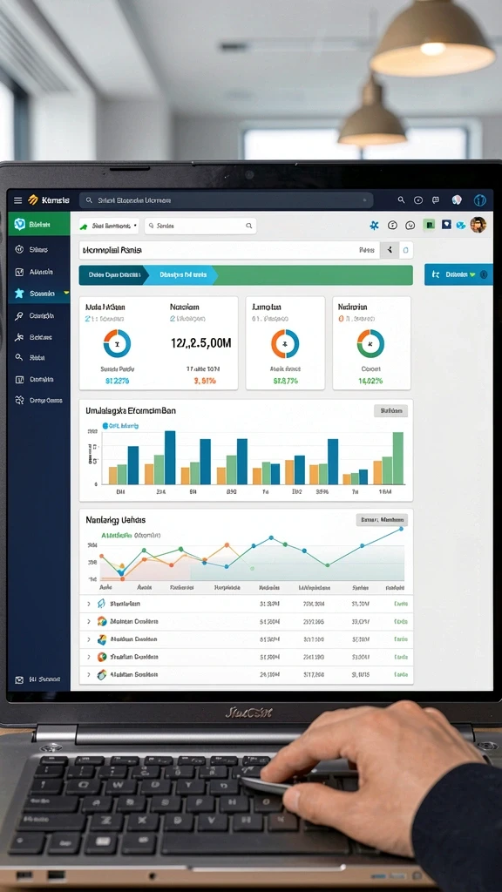Click the magnifier icon in the top-right header
This screenshot has width=502, height=892.
tap(401, 199)
